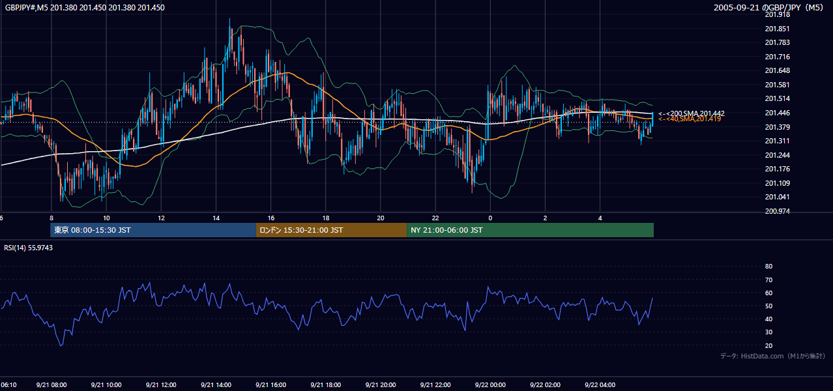The height and width of the screenshot is (391, 833).
Task: Click price axis label 201.851
Action: click(777, 29)
